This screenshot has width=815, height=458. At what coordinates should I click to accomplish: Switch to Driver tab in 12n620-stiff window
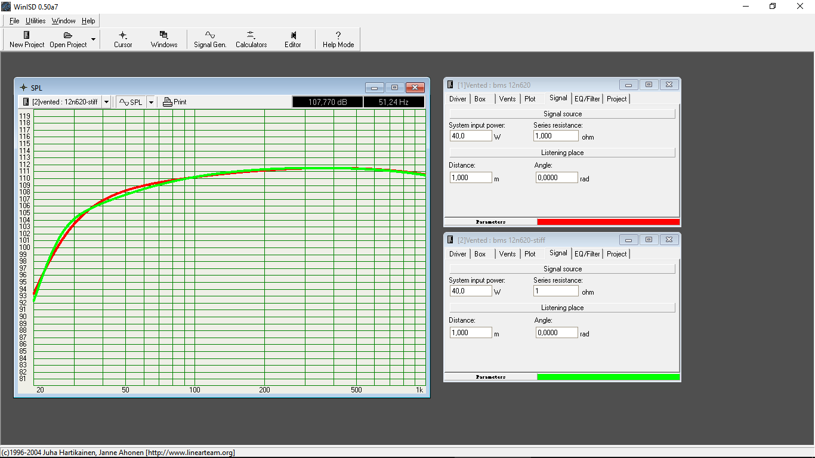[x=458, y=254]
